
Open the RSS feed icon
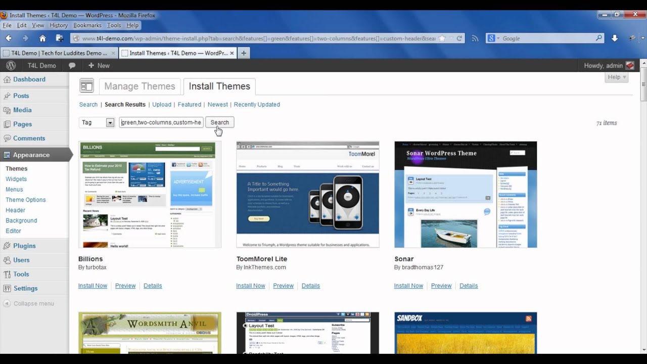(x=475, y=38)
